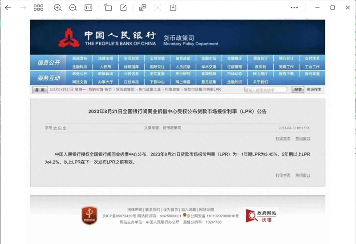The width and height of the screenshot is (356, 244).
Task: Open the 政务公开 menu item
Action: tap(80, 74)
